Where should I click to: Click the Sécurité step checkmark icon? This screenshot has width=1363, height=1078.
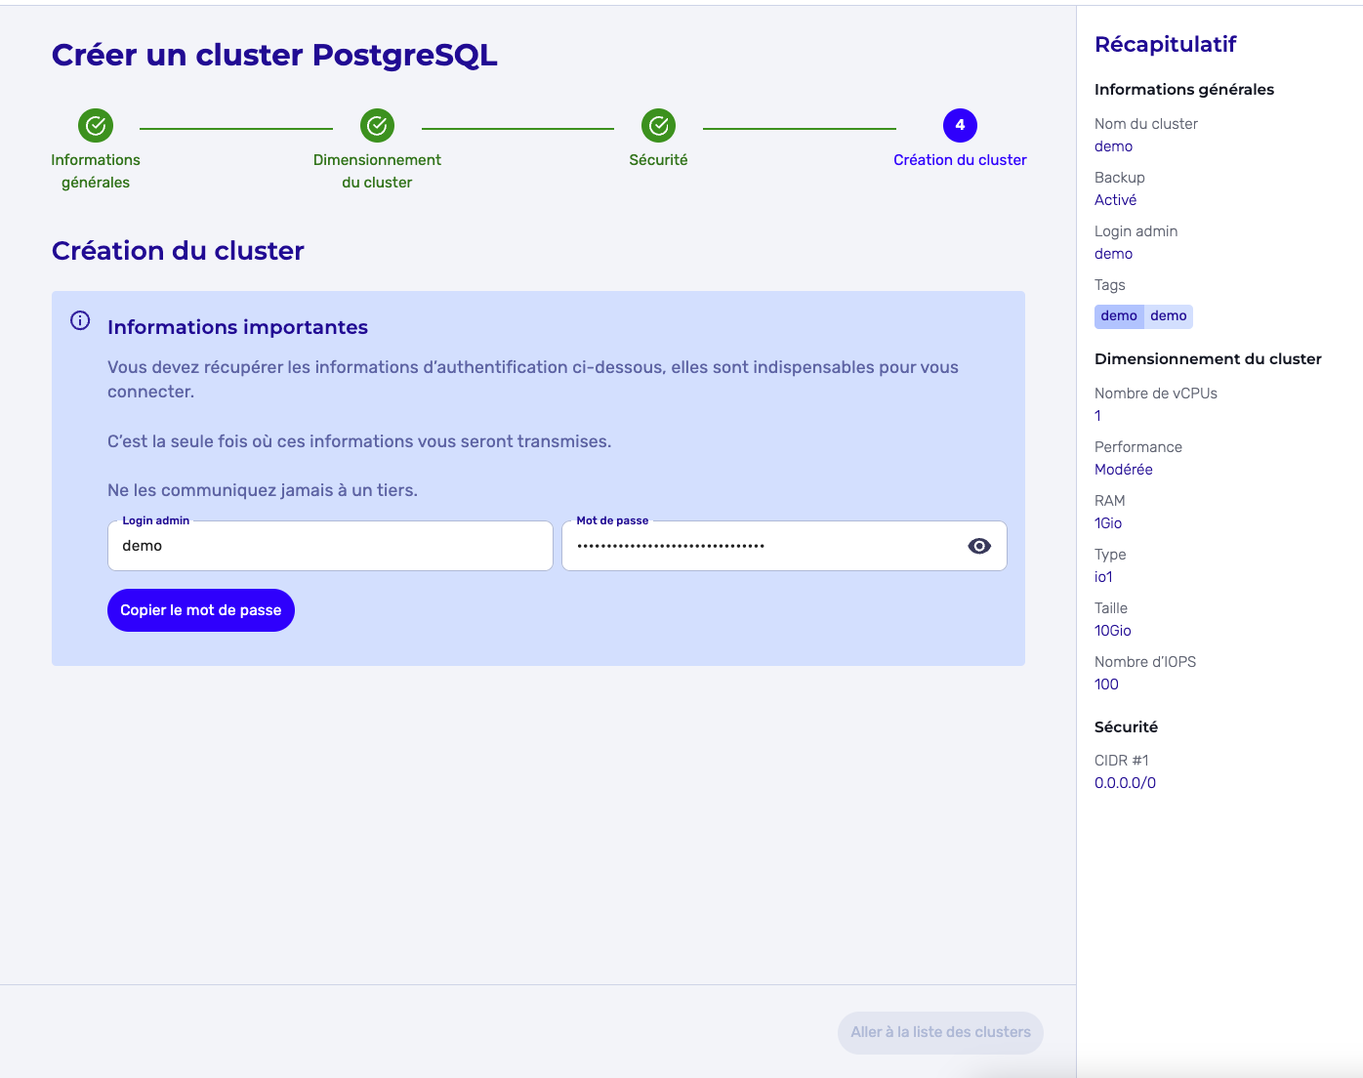659,125
